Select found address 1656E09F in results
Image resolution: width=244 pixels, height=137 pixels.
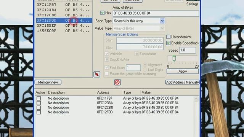[x=64, y=31]
